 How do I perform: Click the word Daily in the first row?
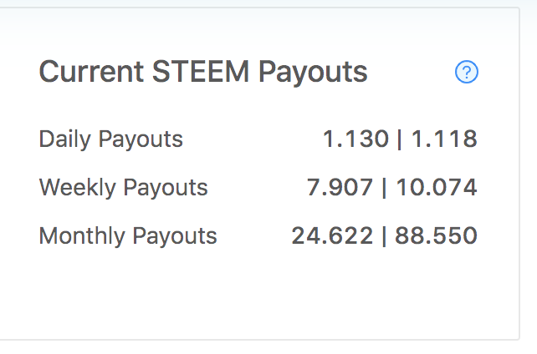click(x=65, y=139)
